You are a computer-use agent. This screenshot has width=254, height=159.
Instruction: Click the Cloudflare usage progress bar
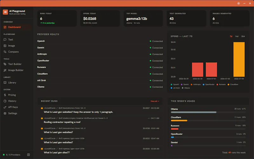[x=208, y=121]
